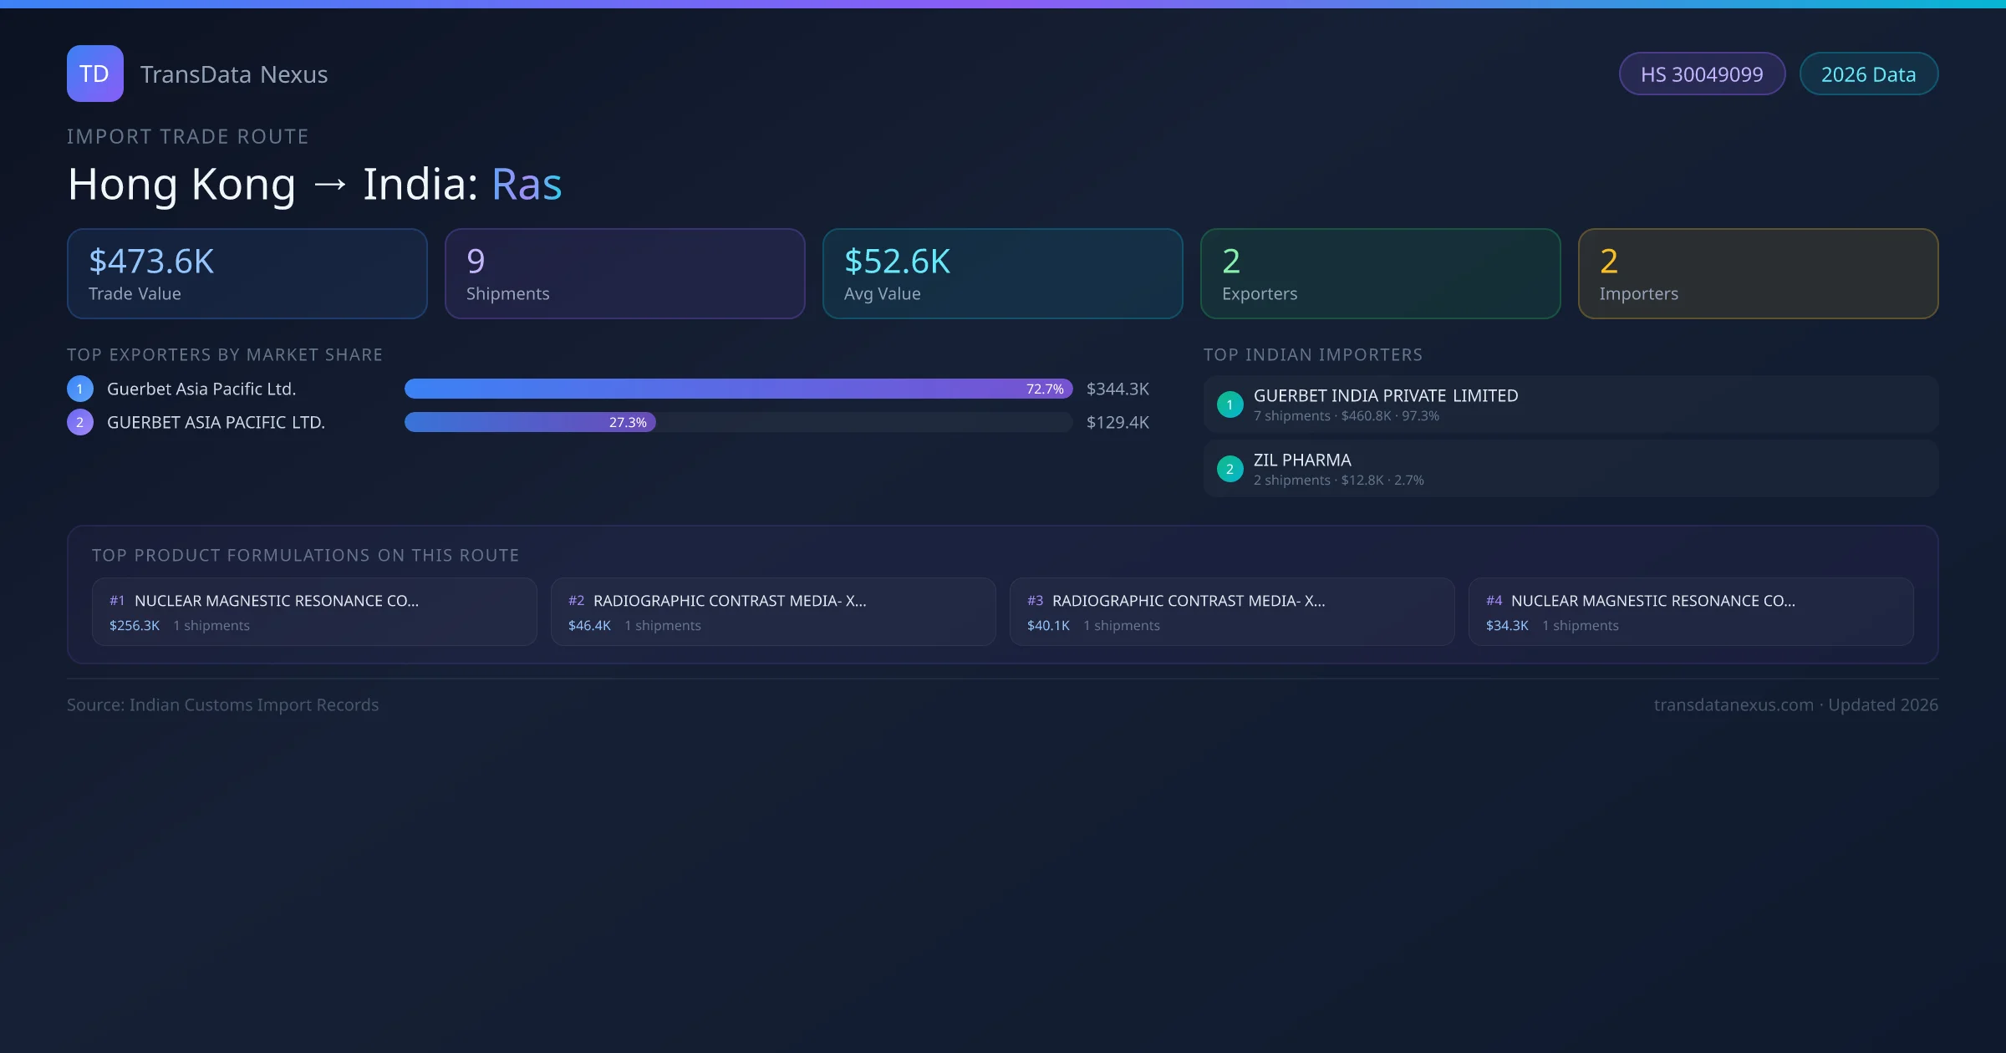The image size is (2006, 1053).
Task: Open #1 Nuclear Magnetic Resonance product card
Action: [313, 612]
